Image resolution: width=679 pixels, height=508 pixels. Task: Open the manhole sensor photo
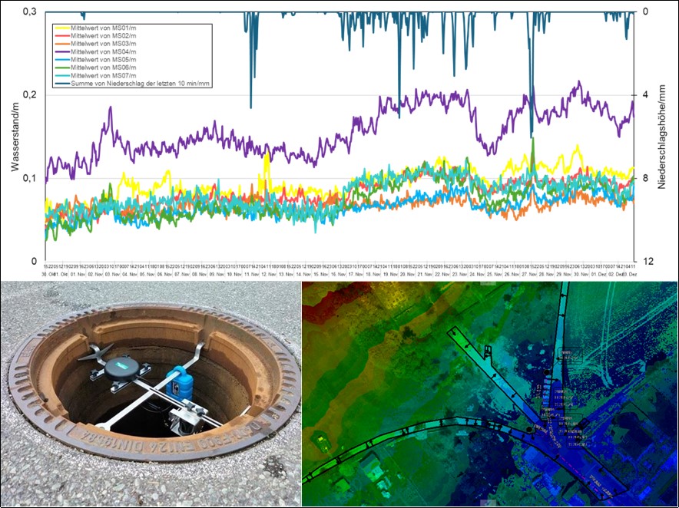click(x=151, y=394)
